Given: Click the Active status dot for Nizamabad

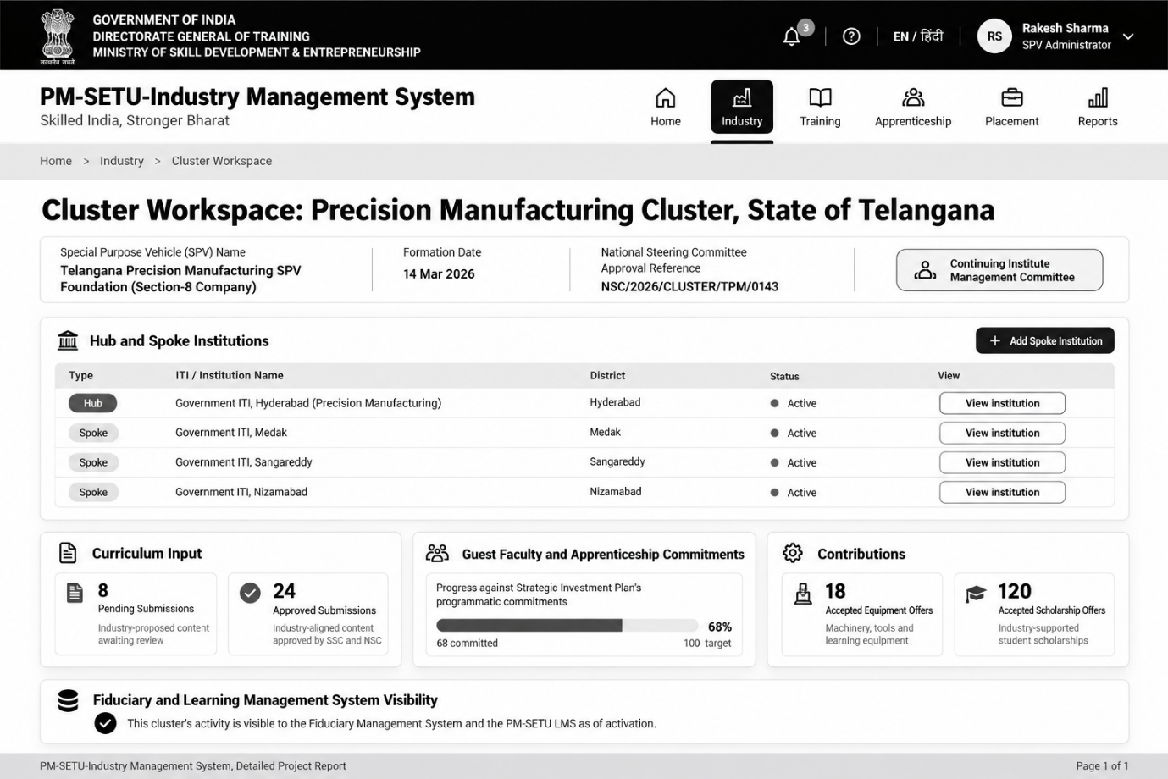Looking at the screenshot, I should point(774,492).
